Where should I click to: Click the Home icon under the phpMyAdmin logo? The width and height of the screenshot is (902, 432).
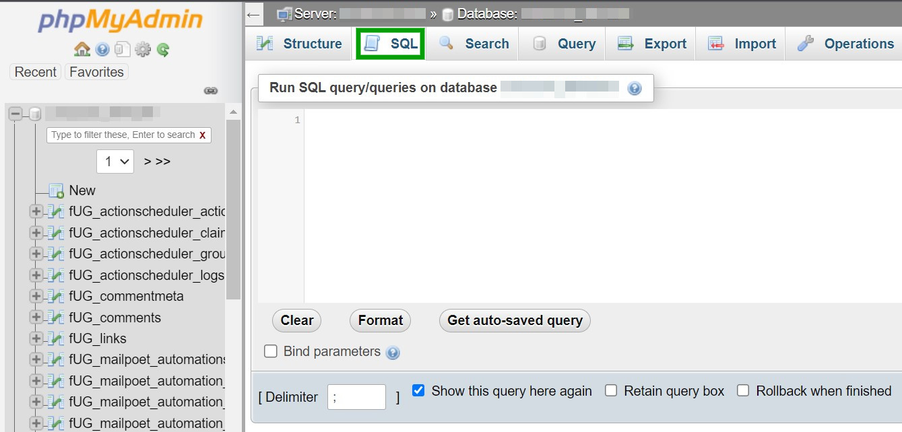pyautogui.click(x=82, y=49)
